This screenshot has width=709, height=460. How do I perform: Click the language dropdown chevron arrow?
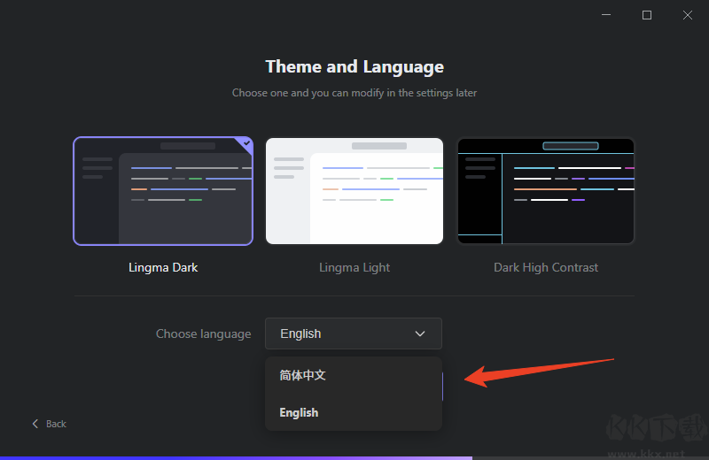[420, 333]
